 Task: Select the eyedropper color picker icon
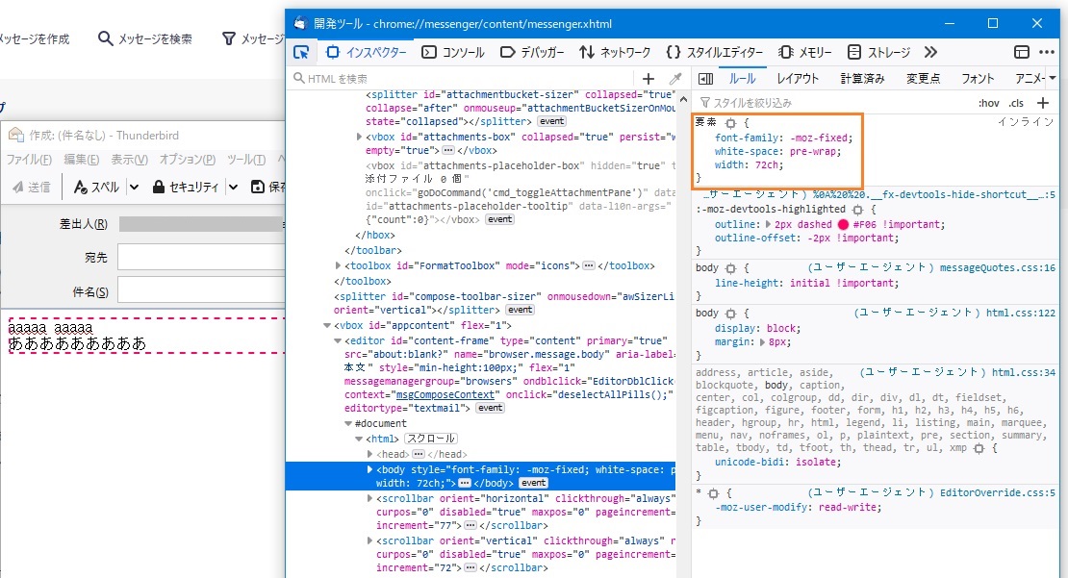(675, 79)
